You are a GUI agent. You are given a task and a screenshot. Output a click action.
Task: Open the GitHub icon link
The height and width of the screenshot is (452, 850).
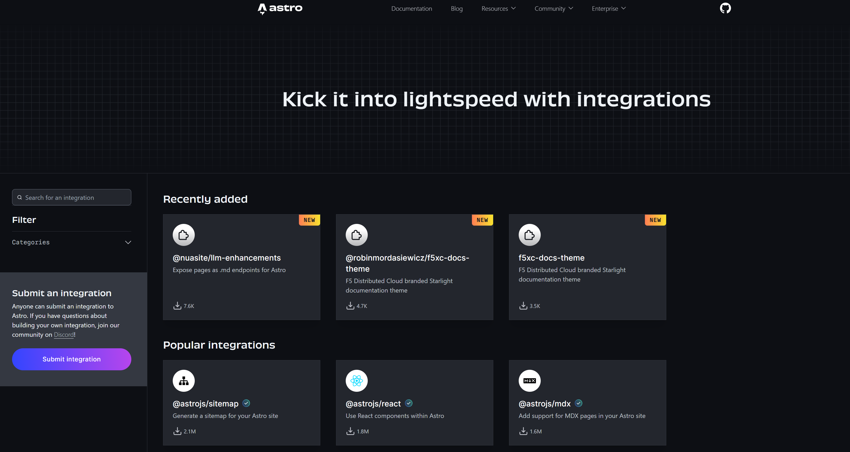(x=725, y=8)
